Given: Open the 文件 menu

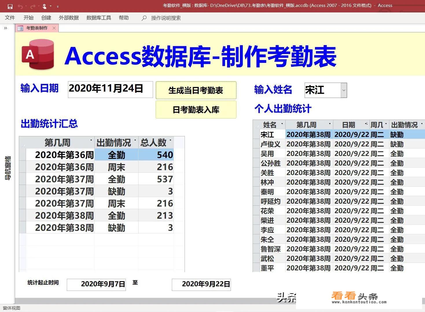Looking at the screenshot, I should point(10,18).
